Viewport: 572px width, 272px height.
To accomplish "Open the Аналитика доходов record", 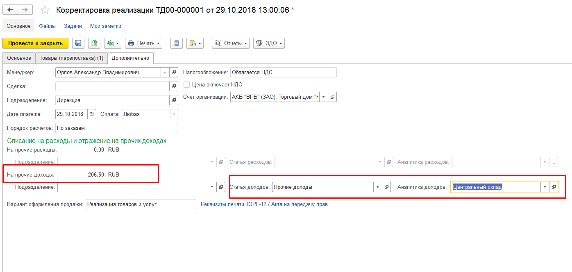I will (x=554, y=187).
